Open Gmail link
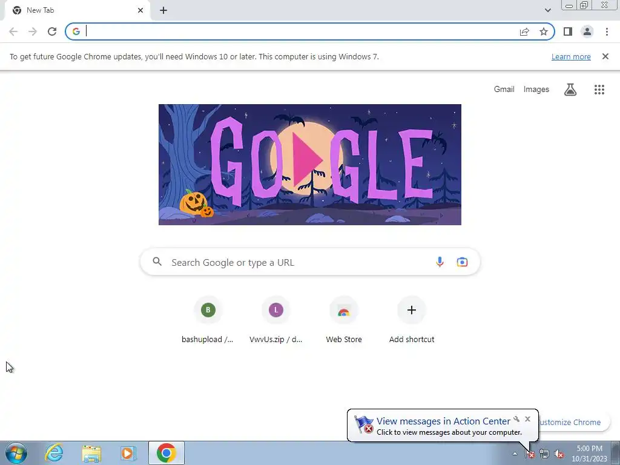This screenshot has width=620, height=465. [504, 90]
